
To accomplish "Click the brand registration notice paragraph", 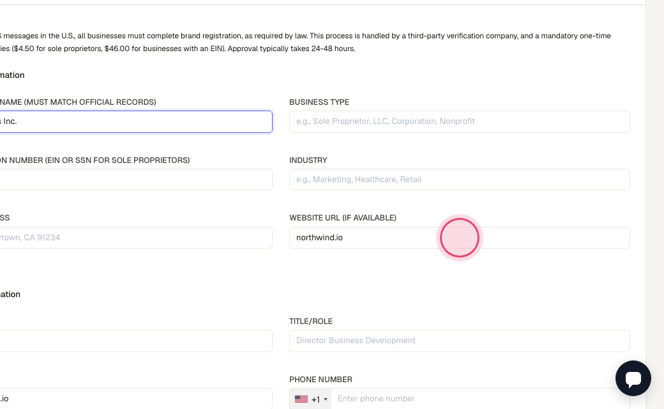I will pos(305,42).
